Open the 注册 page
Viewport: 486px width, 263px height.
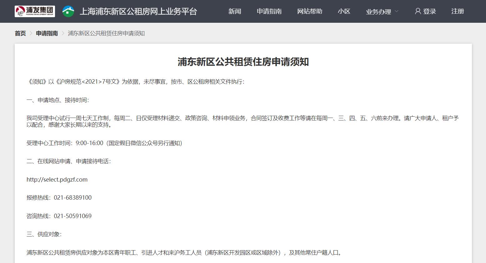coord(457,12)
